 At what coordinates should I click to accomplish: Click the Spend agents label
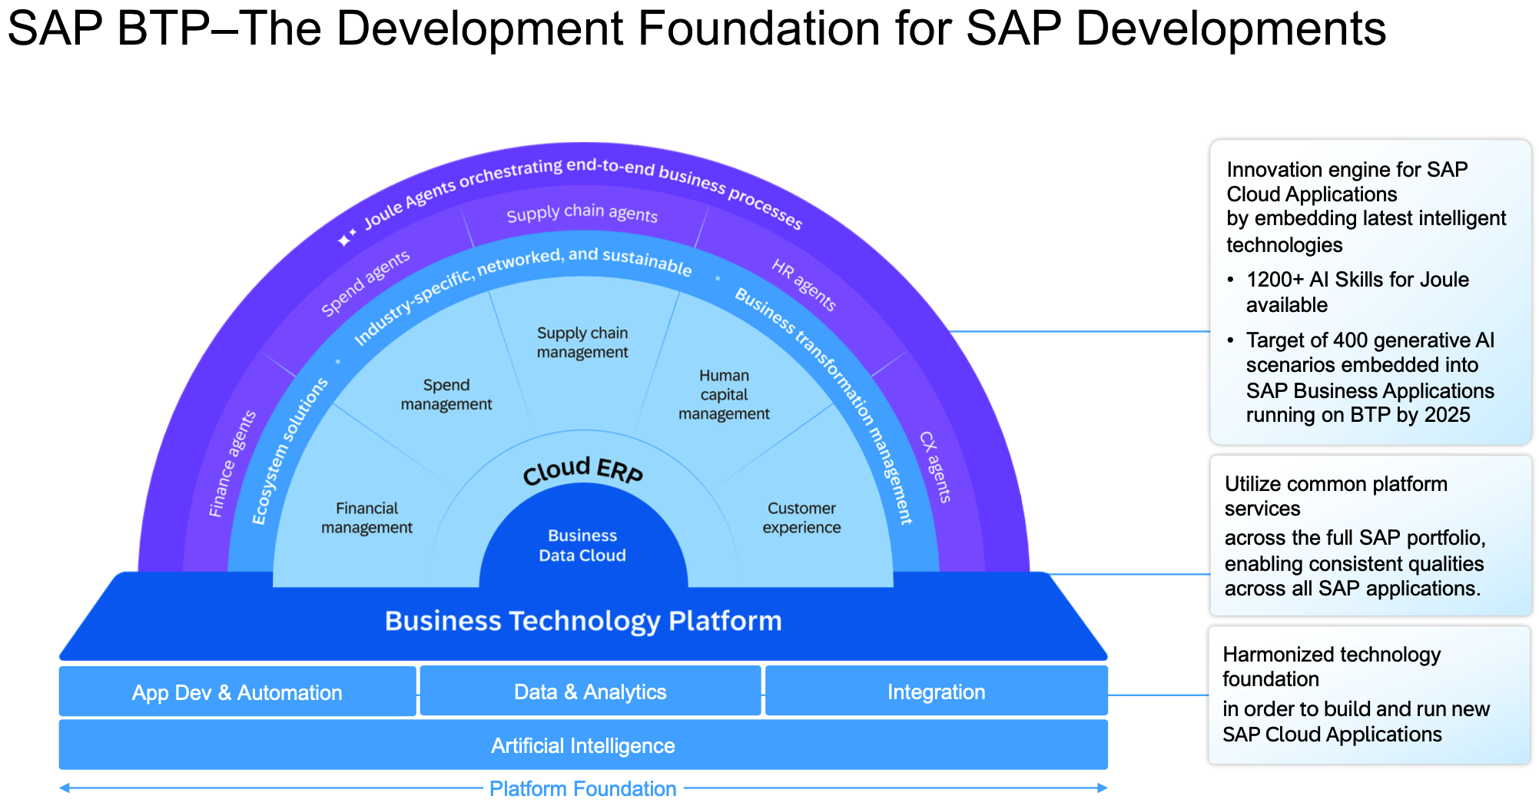tap(365, 283)
